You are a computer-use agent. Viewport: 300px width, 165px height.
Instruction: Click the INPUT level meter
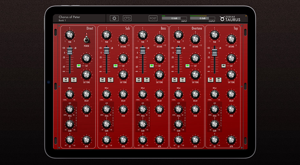pyautogui.click(x=174, y=18)
